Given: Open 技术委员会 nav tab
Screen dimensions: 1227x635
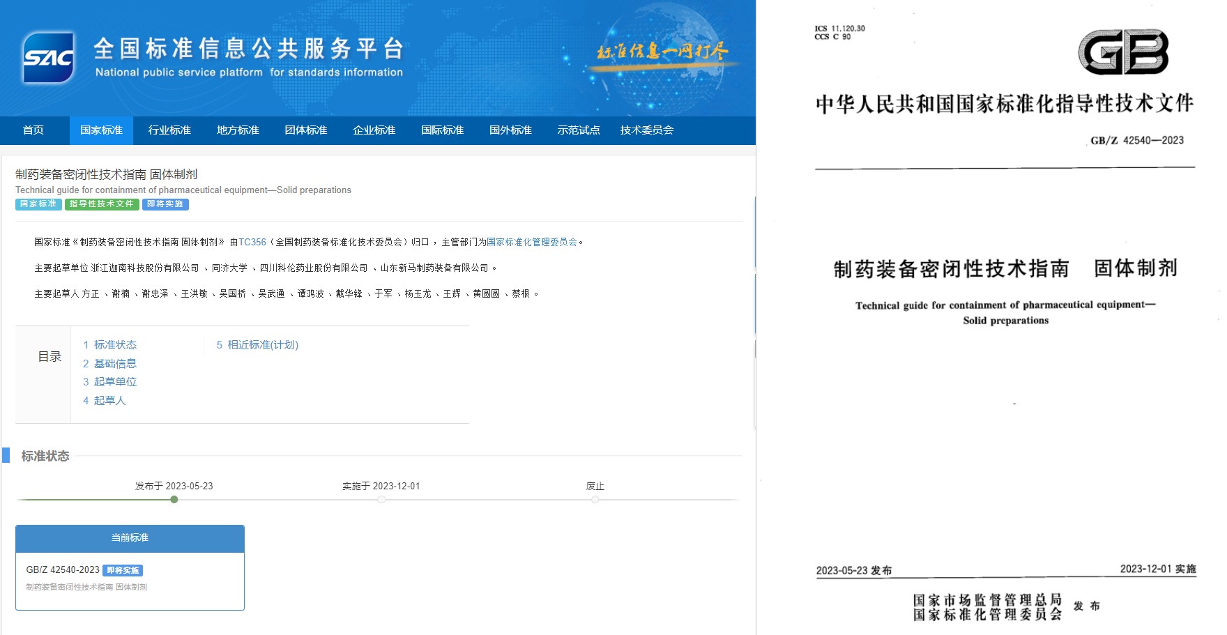Looking at the screenshot, I should point(647,130).
